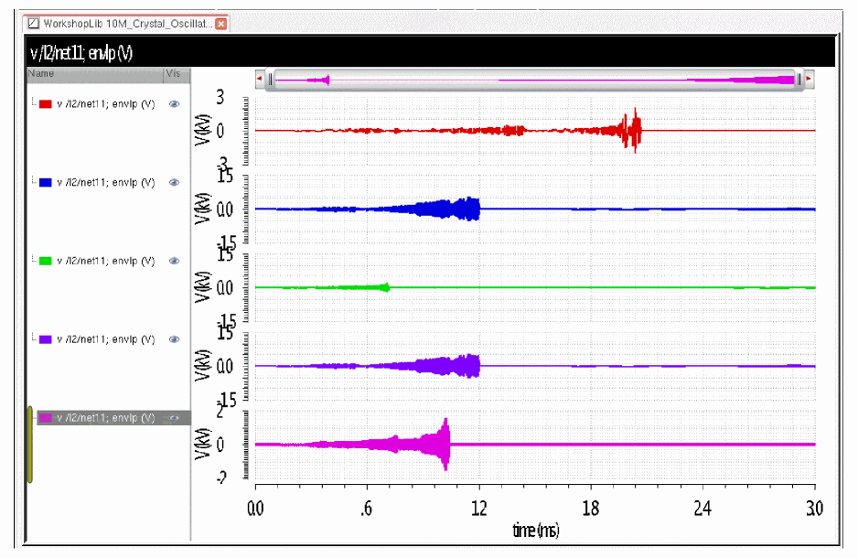Click the yellow strip handle beside the magenta row

click(x=30, y=445)
